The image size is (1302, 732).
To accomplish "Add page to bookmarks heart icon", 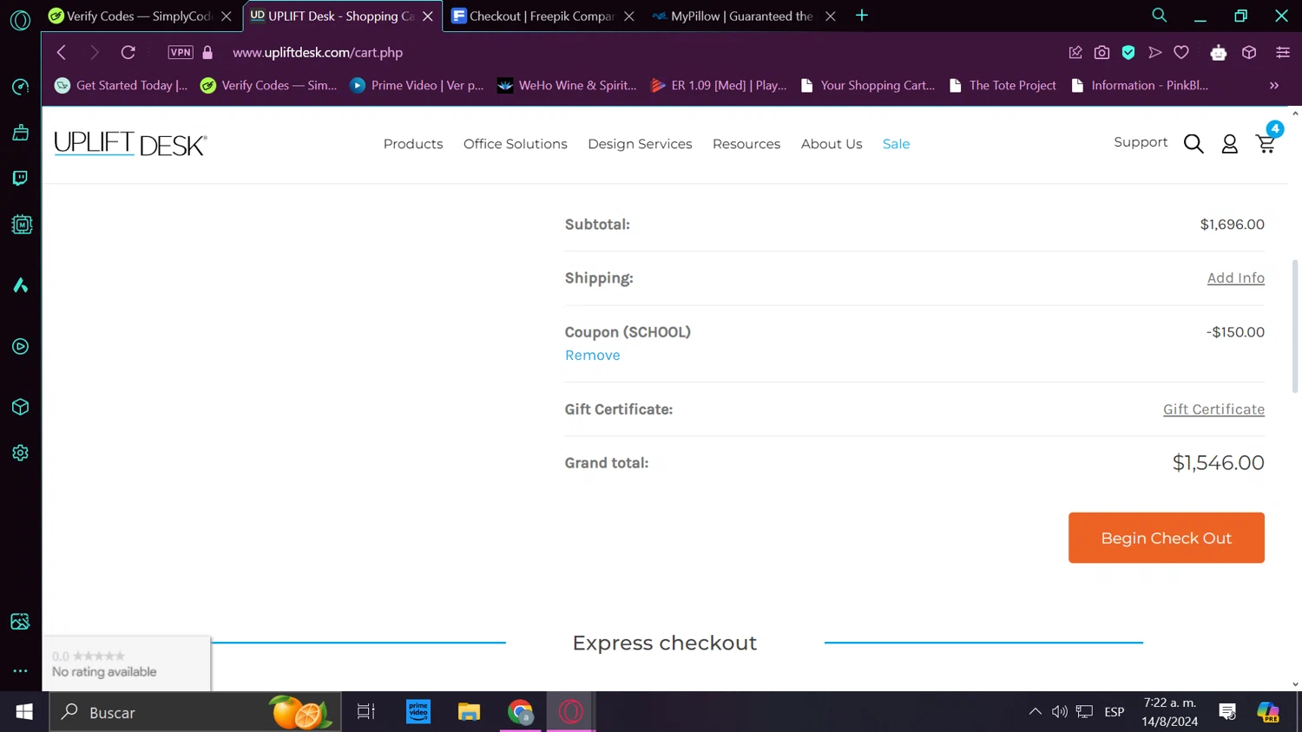I will 1181,52.
